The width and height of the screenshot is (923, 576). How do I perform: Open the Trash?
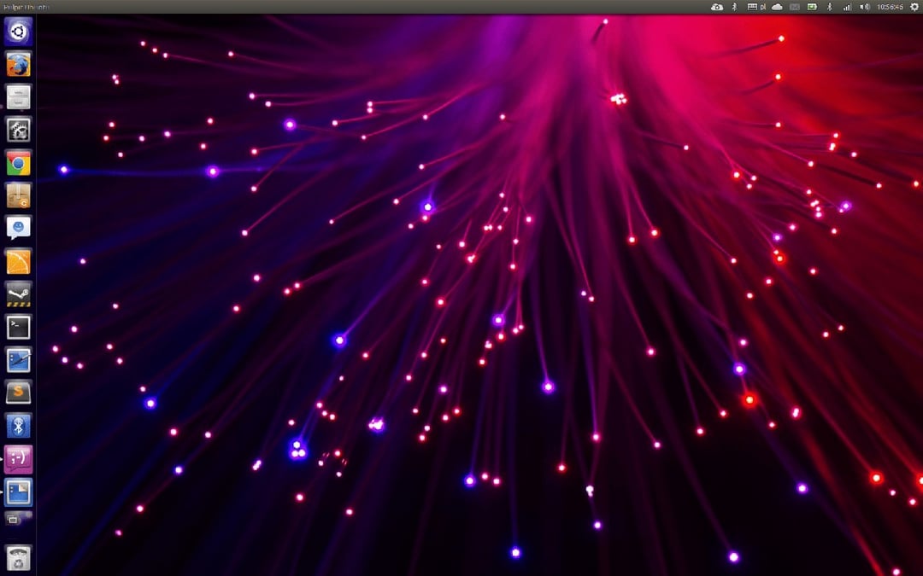(x=18, y=557)
